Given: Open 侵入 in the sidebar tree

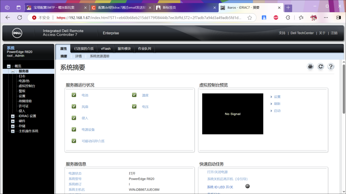Looking at the screenshot, I should [x=22, y=111].
